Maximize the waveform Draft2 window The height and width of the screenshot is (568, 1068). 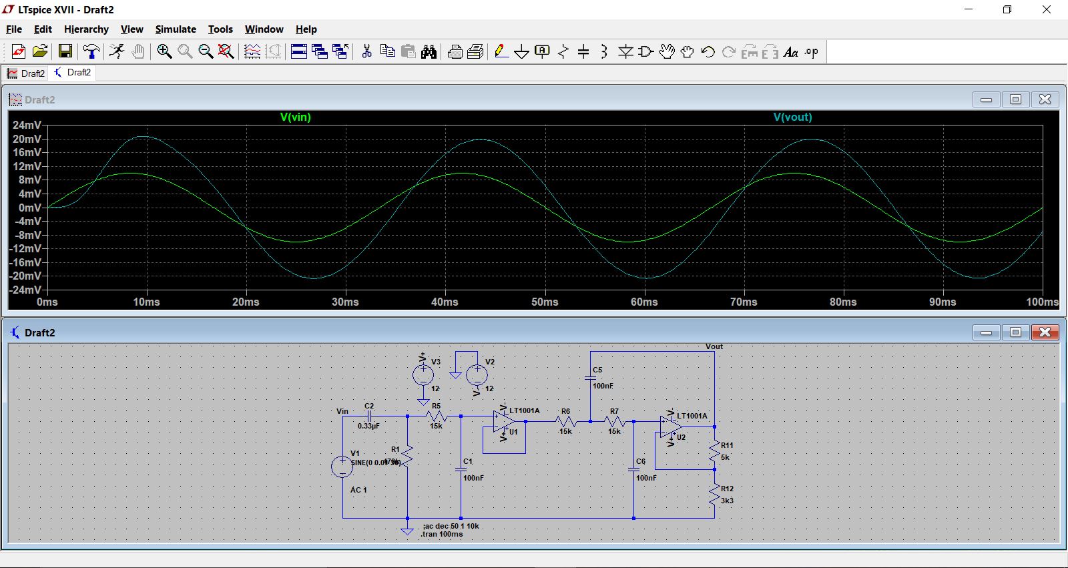pyautogui.click(x=1015, y=99)
